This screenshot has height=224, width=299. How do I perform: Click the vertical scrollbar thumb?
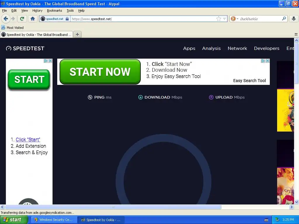pyautogui.click(x=296, y=63)
